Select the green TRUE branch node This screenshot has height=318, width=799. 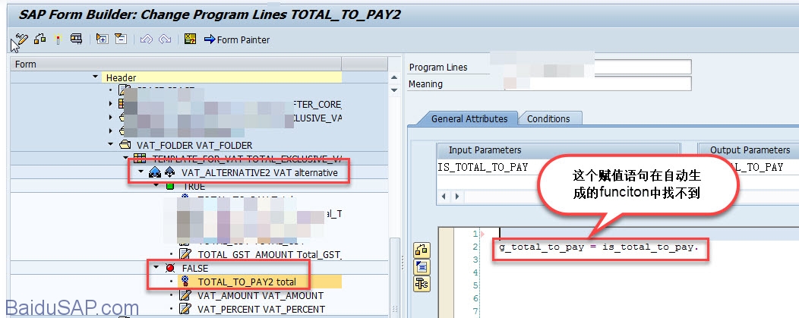[194, 186]
